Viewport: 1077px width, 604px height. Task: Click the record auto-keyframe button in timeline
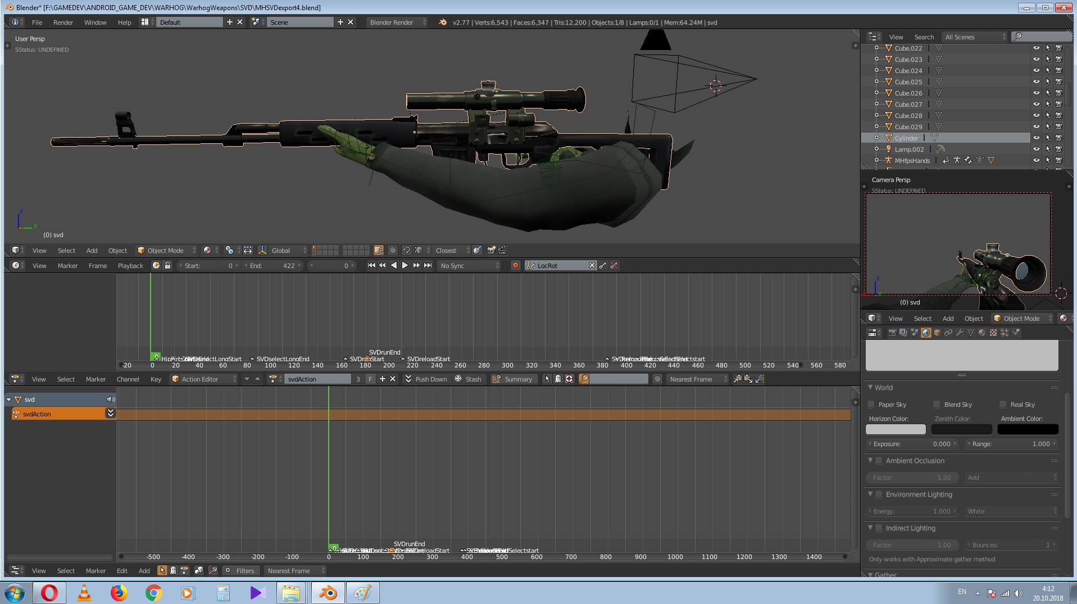[515, 266]
